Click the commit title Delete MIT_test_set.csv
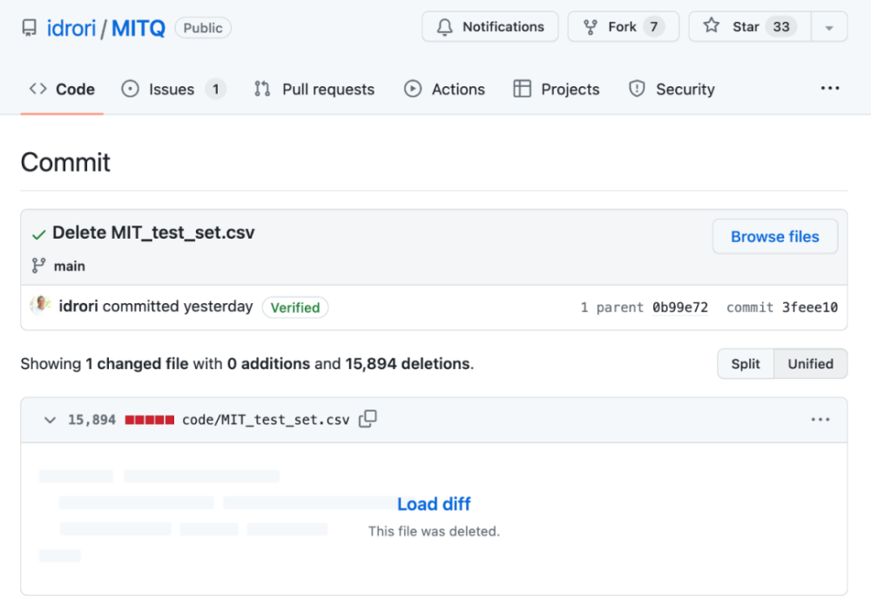The width and height of the screenshot is (871, 607). click(153, 233)
